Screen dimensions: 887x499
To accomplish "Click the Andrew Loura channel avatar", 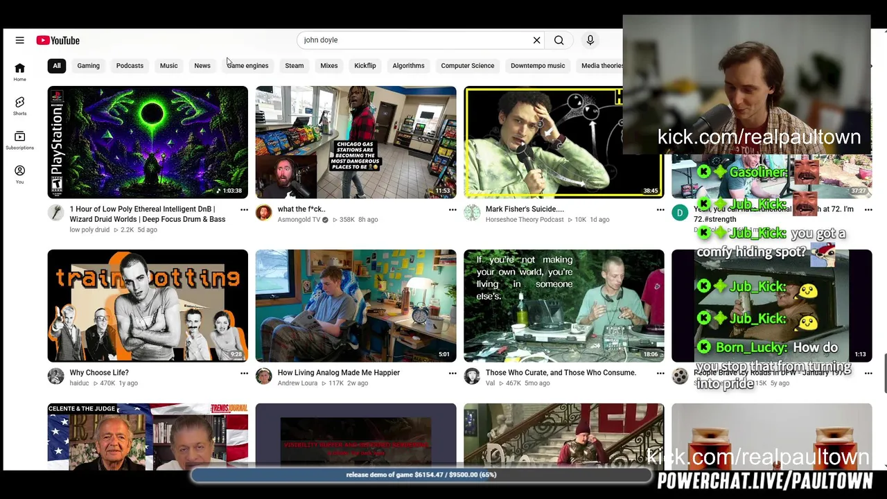I will pos(263,376).
